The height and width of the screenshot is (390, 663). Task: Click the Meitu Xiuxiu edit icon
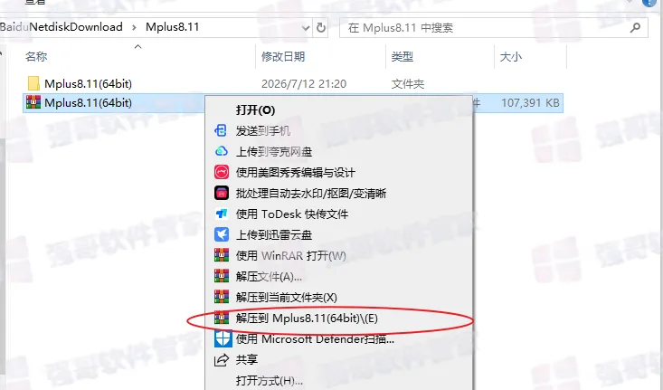(221, 172)
